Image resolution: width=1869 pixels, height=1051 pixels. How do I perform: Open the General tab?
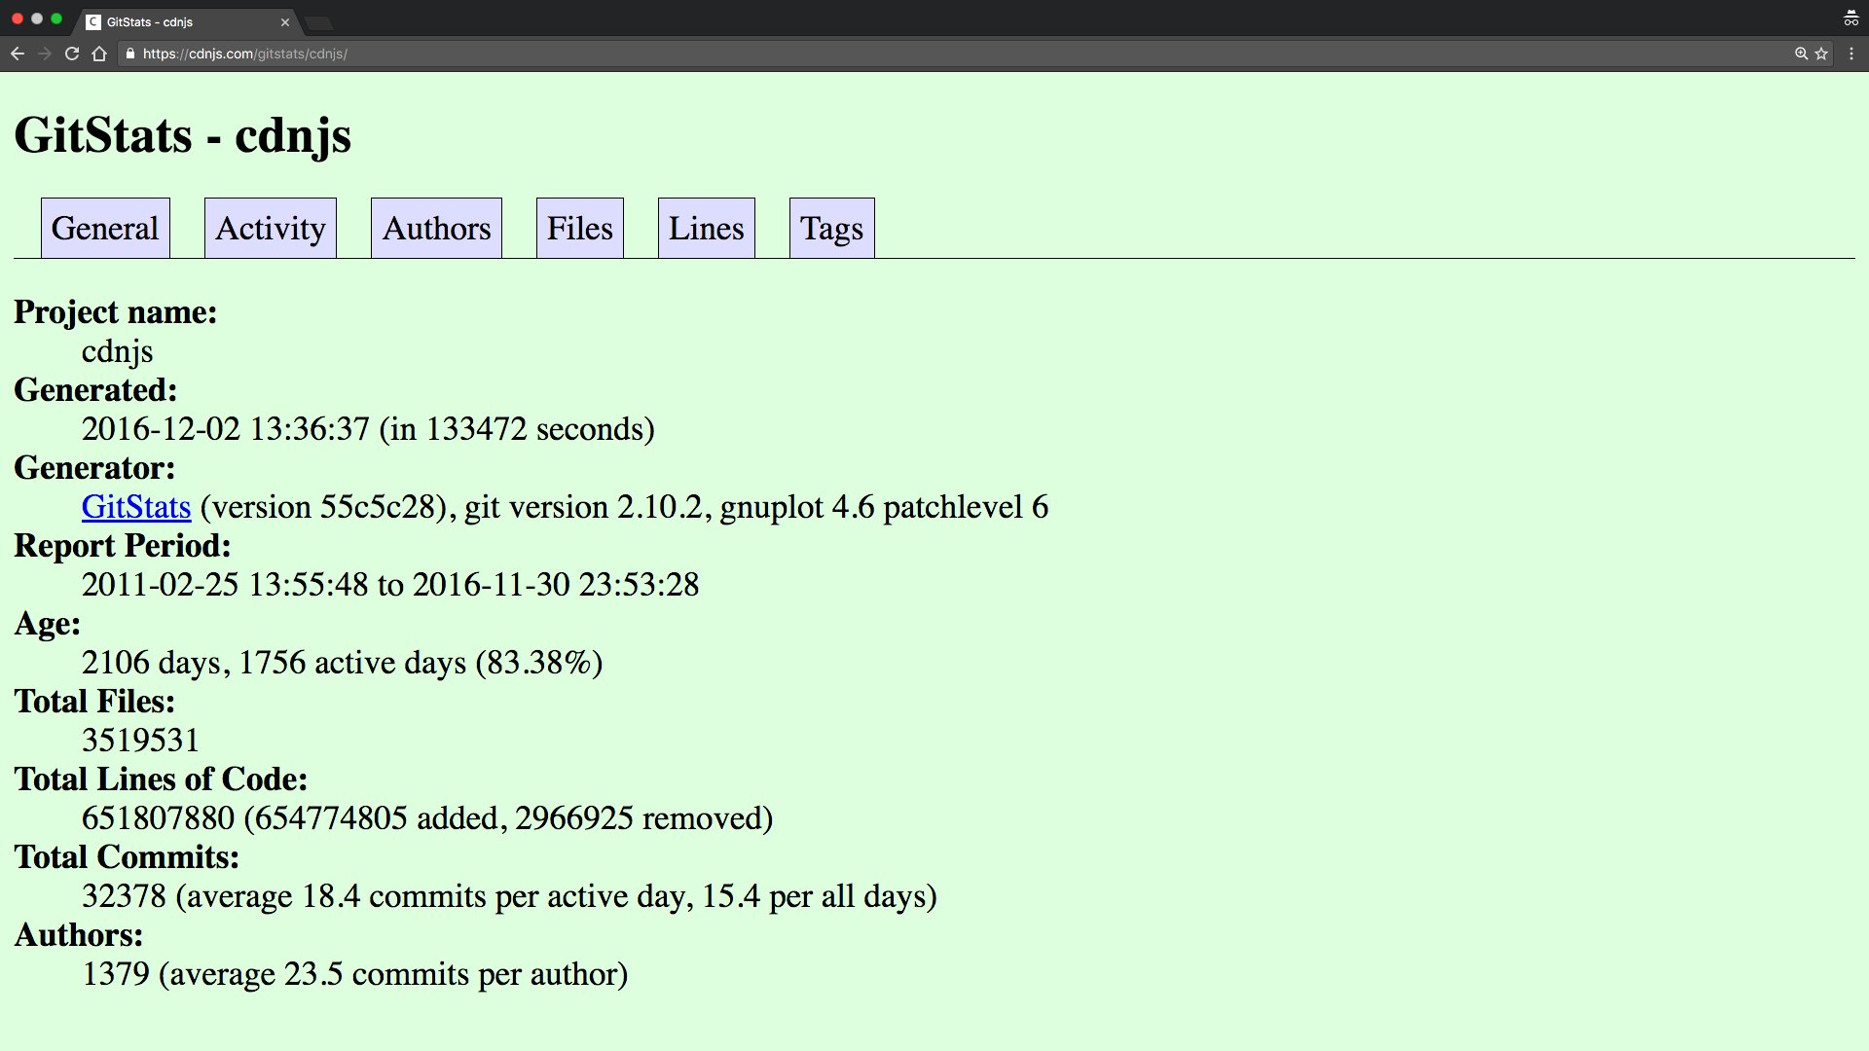(105, 228)
